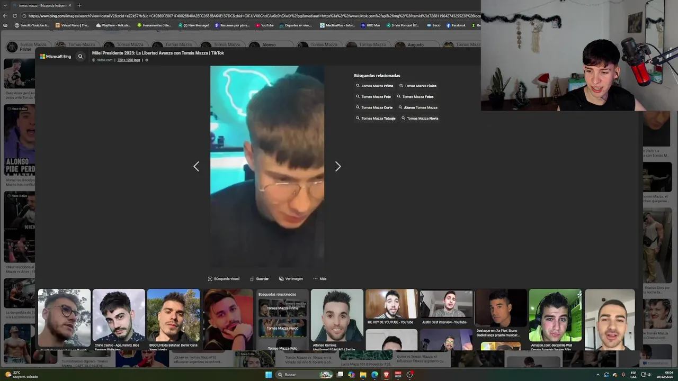The image size is (678, 381).
Task: Search related: Tomas Mazza Corte
Action: pos(374,107)
